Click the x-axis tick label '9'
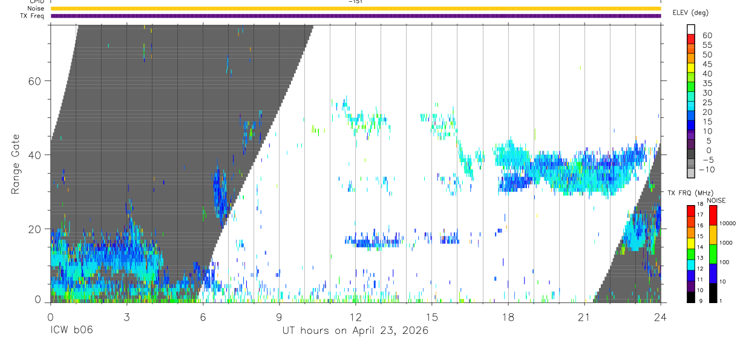 tap(278, 316)
